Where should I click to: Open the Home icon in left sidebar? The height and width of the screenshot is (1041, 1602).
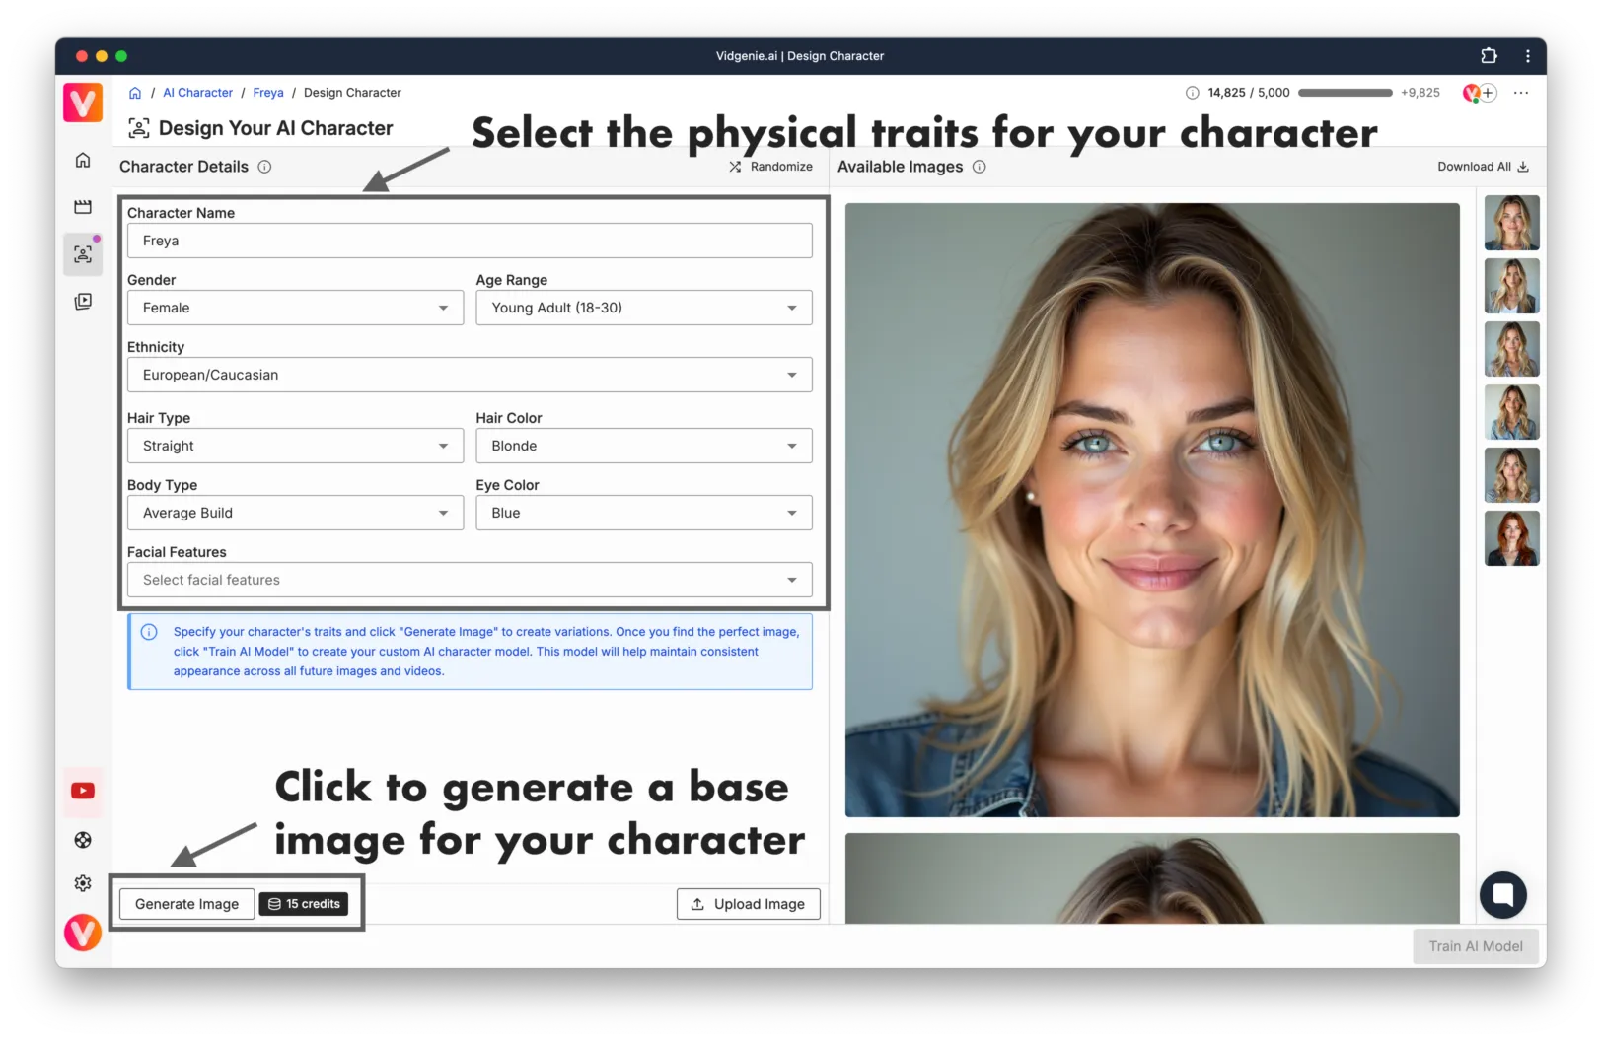(83, 160)
